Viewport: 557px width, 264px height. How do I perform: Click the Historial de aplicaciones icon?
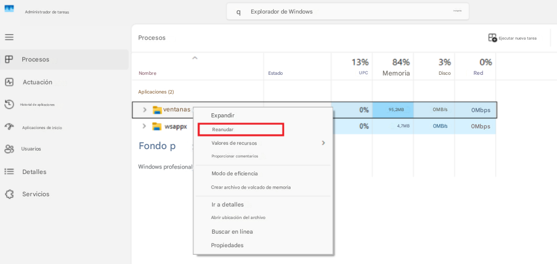pos(9,105)
